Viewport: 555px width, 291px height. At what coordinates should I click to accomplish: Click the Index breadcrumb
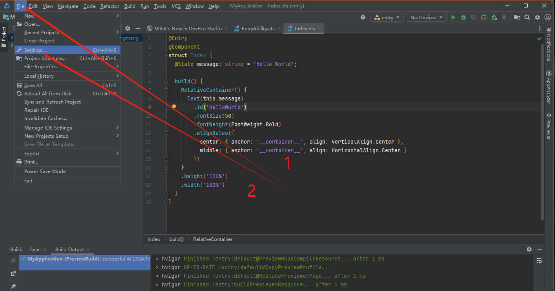click(153, 239)
